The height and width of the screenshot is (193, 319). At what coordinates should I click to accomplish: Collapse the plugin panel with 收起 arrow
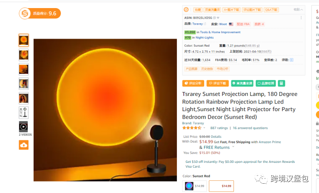[298, 9]
